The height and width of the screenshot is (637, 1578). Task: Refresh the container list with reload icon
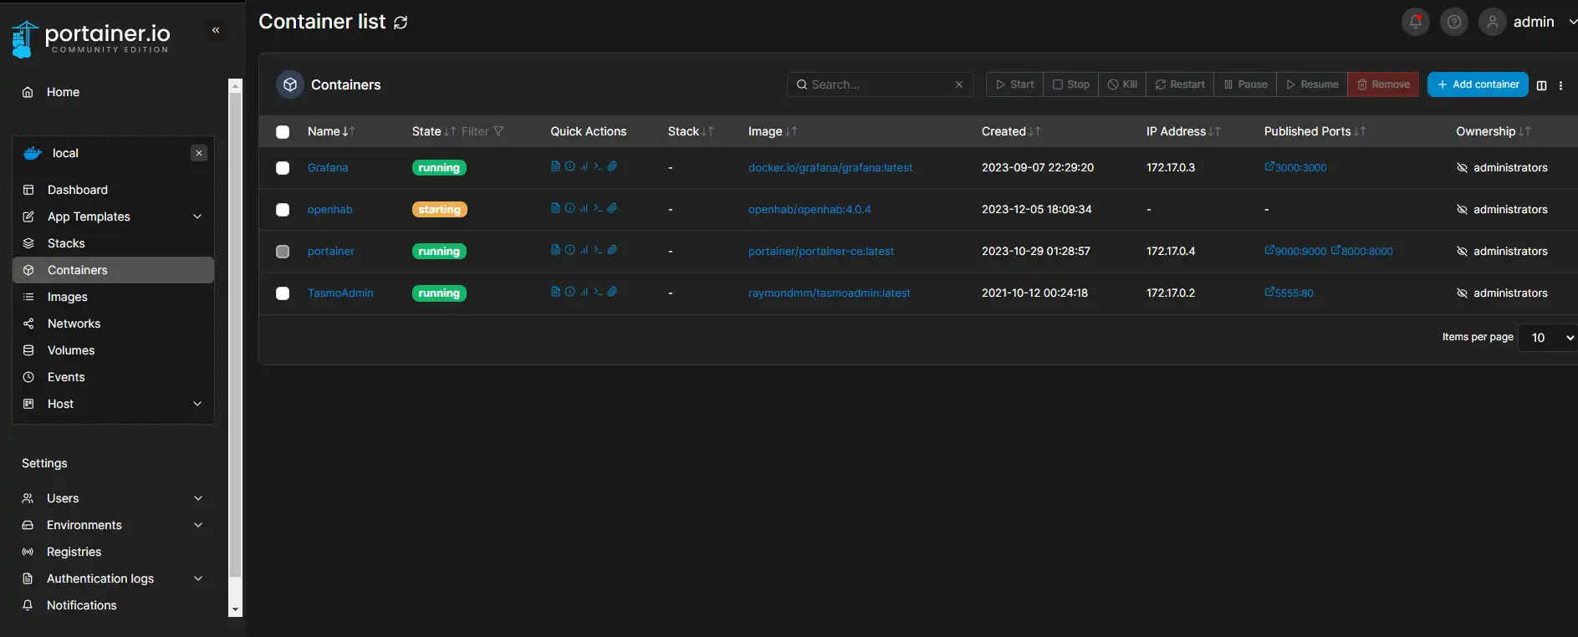tap(401, 23)
